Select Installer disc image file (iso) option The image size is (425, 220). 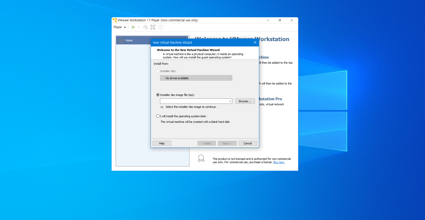coord(158,95)
